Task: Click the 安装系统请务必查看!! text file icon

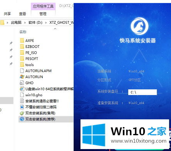Action: pyautogui.click(x=22, y=101)
